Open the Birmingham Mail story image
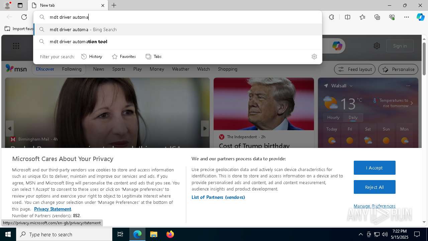This screenshot has width=428, height=241. [x=107, y=113]
